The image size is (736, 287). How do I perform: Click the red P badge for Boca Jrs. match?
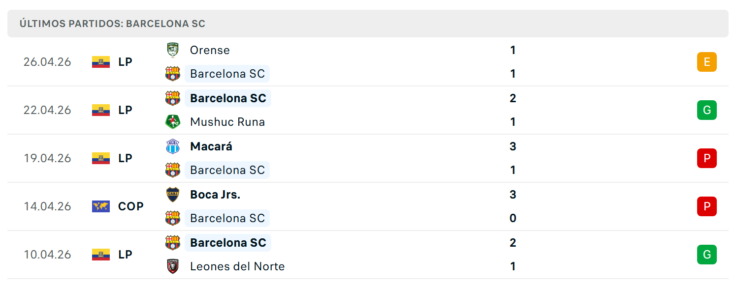pyautogui.click(x=707, y=206)
